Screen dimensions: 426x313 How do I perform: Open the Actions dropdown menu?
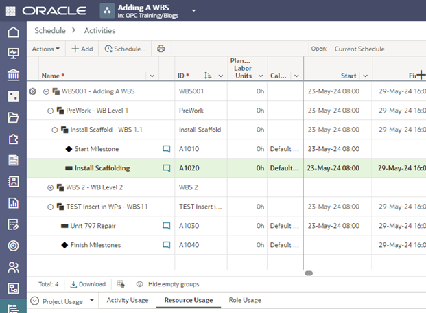(x=46, y=49)
